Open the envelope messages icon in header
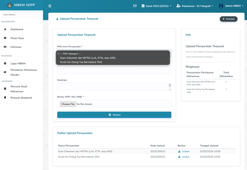This screenshot has height=170, width=247. click(135, 6)
